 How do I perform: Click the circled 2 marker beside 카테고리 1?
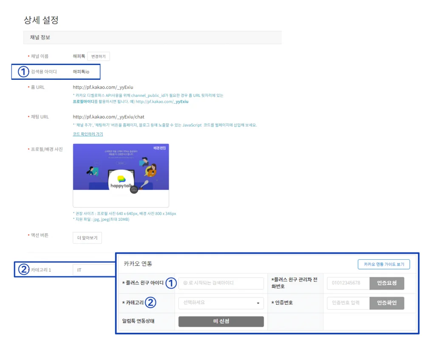click(x=23, y=270)
